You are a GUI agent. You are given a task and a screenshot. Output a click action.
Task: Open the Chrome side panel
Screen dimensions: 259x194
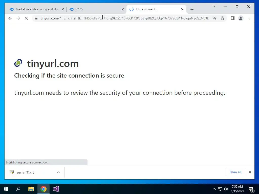tap(233, 18)
